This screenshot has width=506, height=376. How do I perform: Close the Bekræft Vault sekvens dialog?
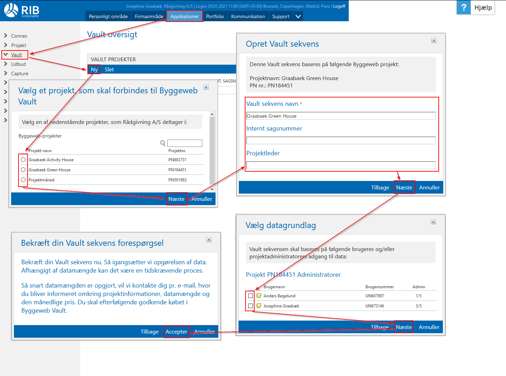pyautogui.click(x=209, y=240)
